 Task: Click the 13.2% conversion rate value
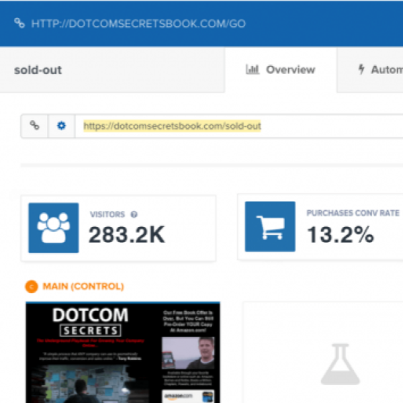(341, 234)
